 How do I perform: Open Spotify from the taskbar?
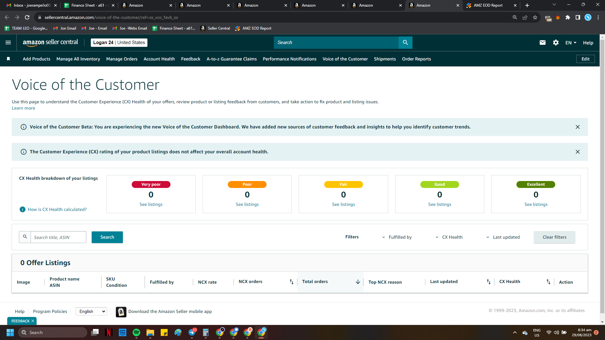tap(136, 332)
